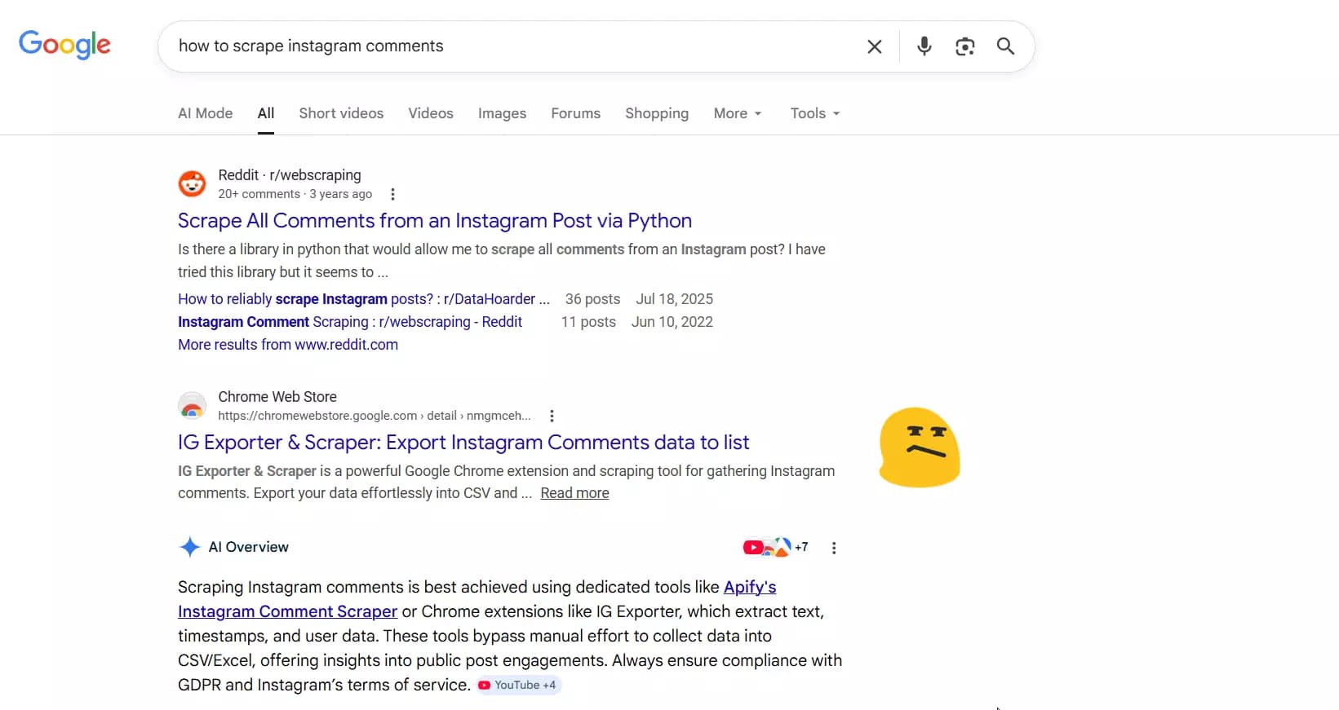1339x710 pixels.
Task: Start voice search with microphone
Action: coord(924,46)
